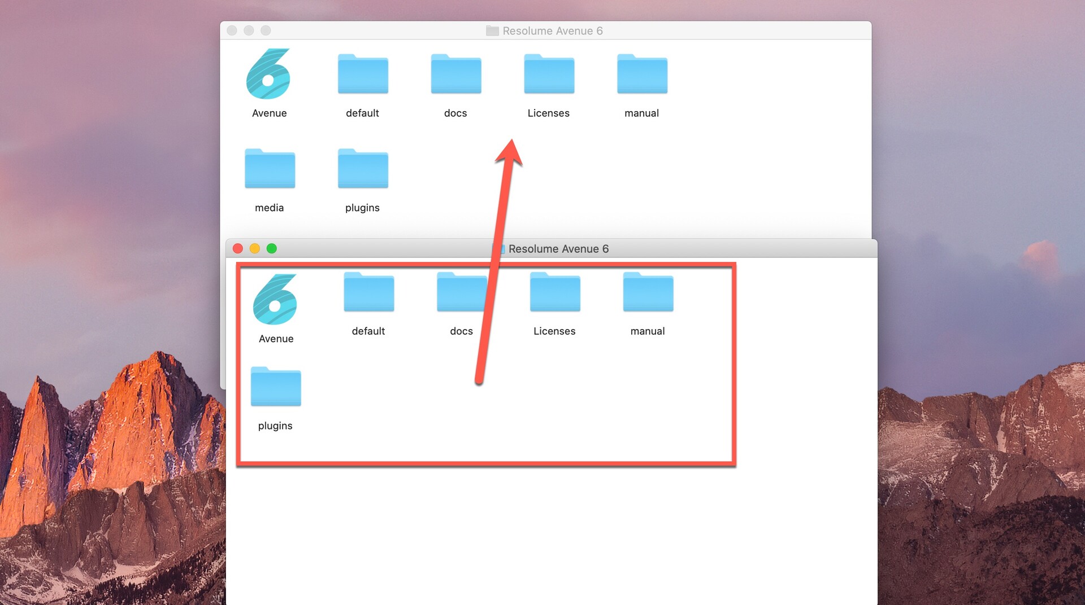
Task: Minimize the front window using the yellow button
Action: (x=255, y=249)
